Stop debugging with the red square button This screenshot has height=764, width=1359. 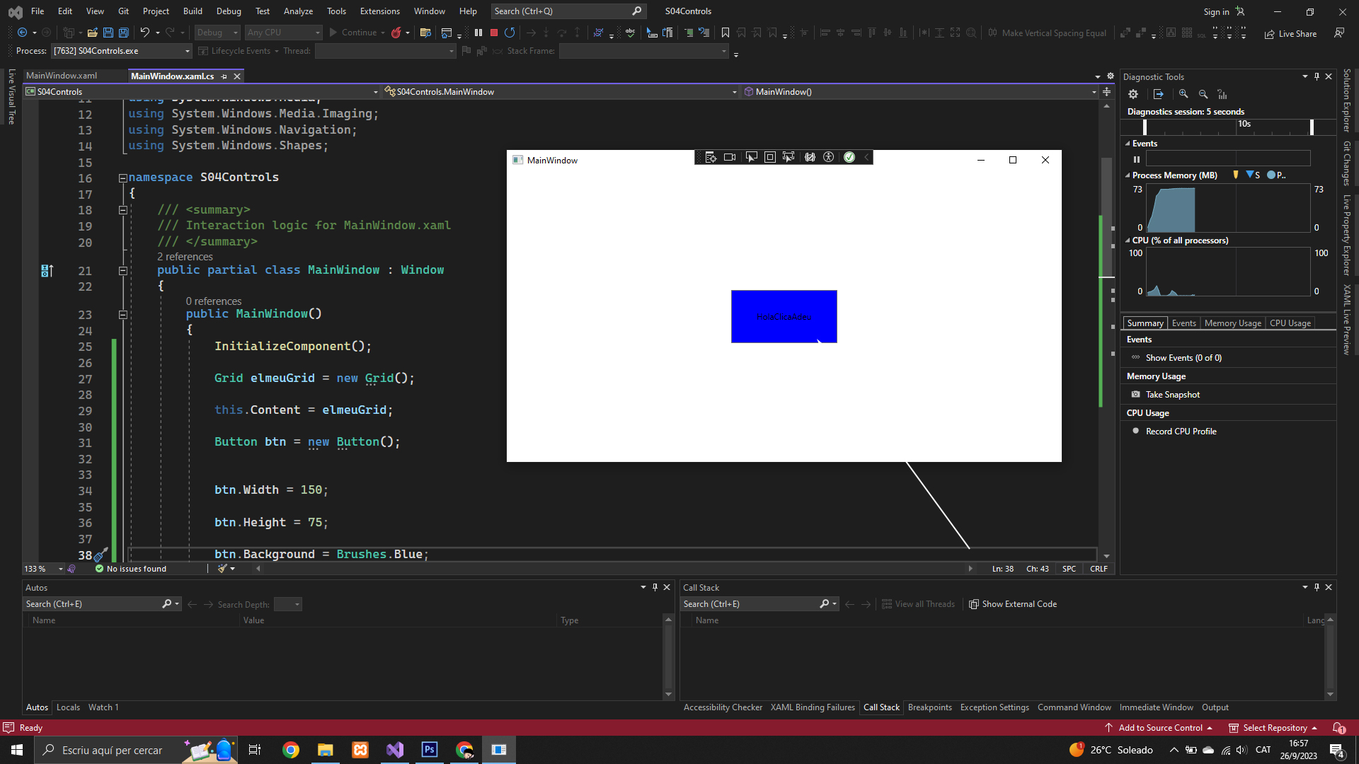[x=494, y=33]
